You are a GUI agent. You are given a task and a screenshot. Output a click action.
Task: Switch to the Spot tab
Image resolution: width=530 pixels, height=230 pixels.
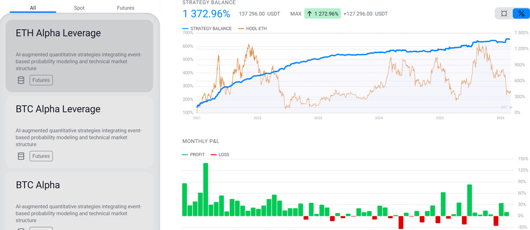tap(79, 8)
